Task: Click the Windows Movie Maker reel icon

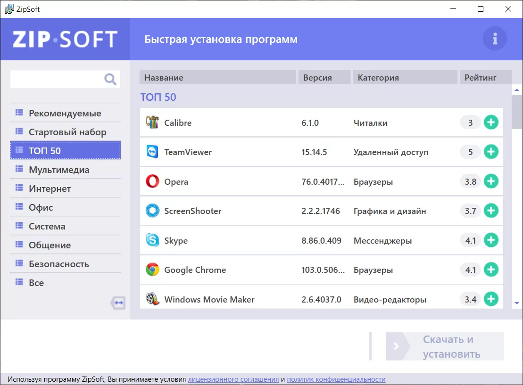Action: pyautogui.click(x=152, y=299)
